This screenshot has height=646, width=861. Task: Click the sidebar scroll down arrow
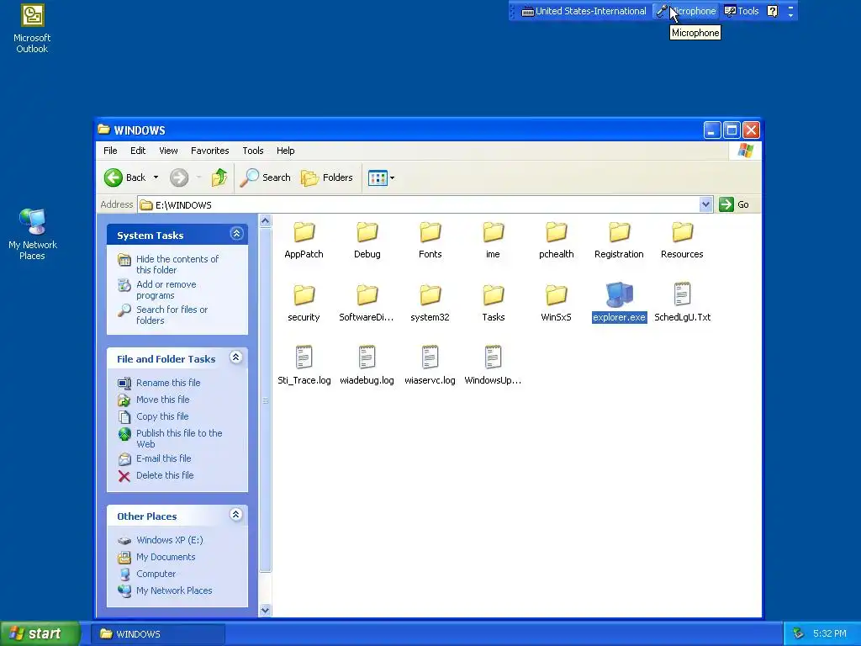(x=265, y=611)
